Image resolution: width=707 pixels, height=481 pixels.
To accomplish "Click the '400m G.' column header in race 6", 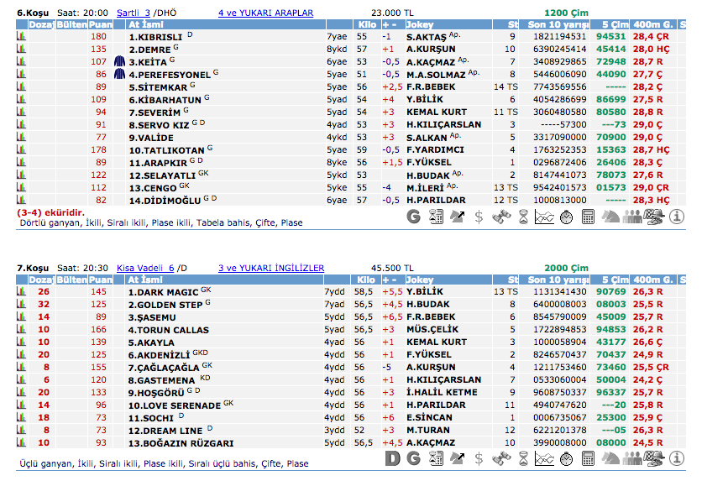I will 653,25.
